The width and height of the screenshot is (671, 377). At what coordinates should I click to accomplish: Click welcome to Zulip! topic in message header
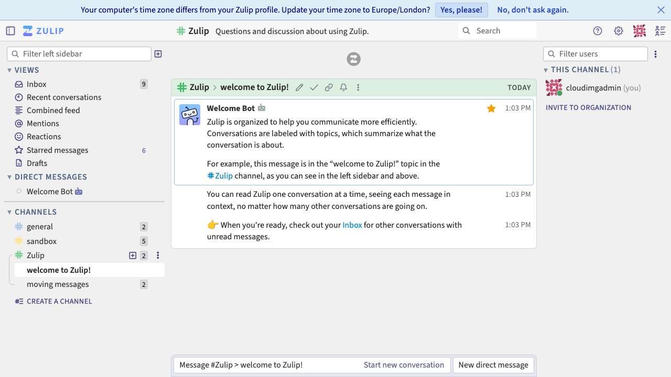[x=254, y=87]
